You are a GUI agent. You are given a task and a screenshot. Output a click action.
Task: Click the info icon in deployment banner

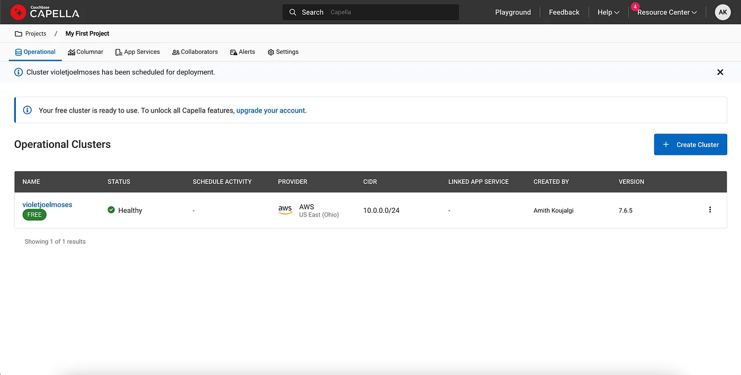coord(19,72)
